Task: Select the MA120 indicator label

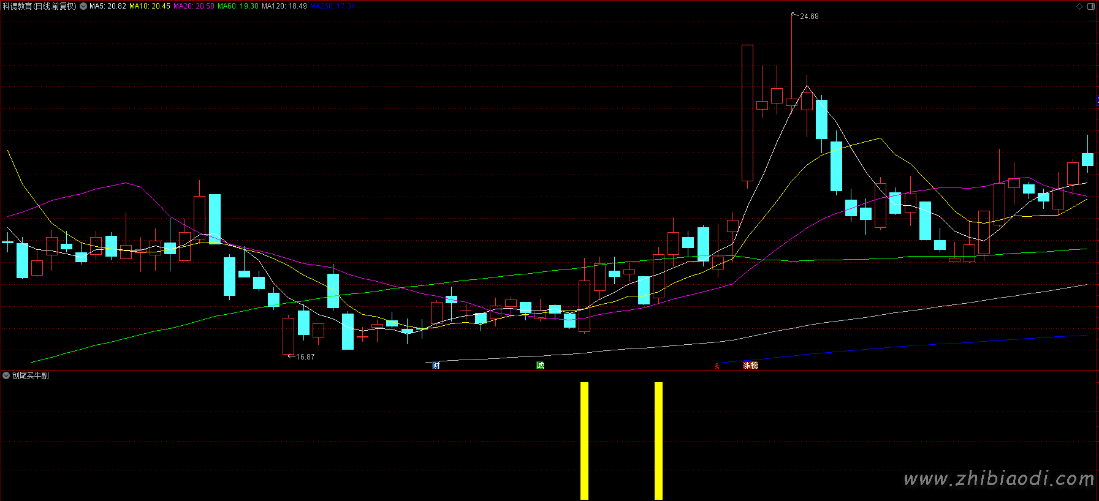Action: pyautogui.click(x=284, y=6)
